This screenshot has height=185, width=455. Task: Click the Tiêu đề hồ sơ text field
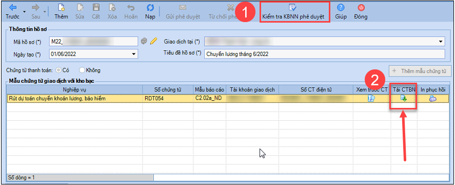[x=324, y=54]
